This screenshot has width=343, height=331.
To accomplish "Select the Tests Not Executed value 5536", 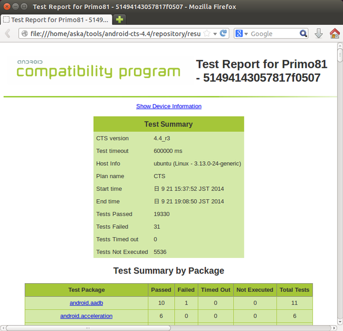I will (160, 252).
